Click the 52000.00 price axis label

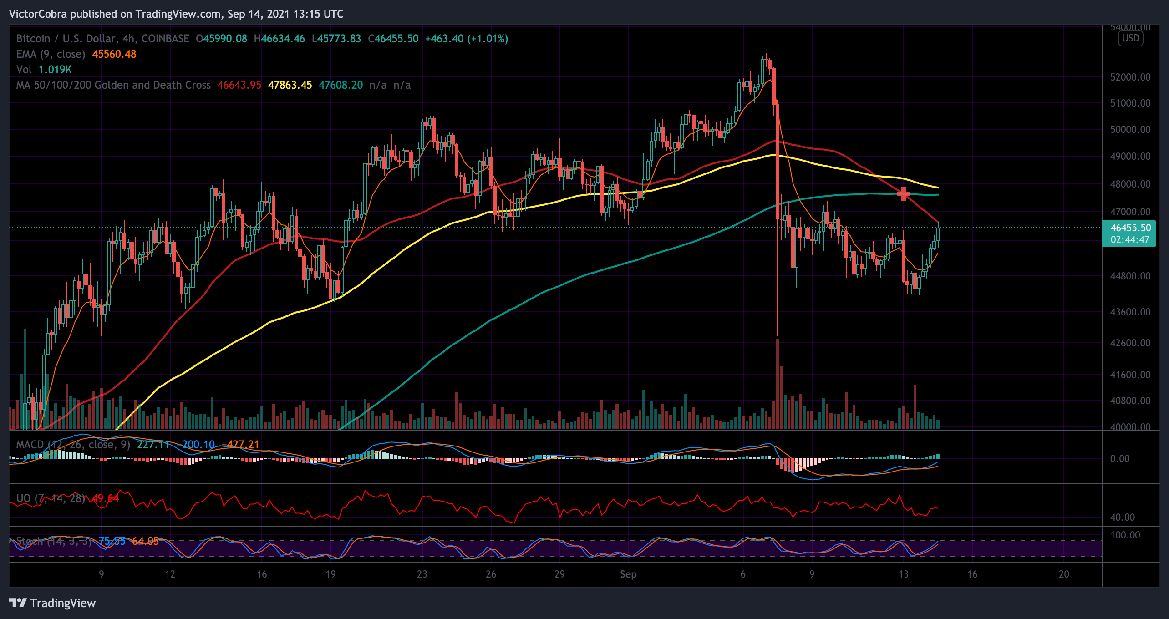click(x=1130, y=77)
